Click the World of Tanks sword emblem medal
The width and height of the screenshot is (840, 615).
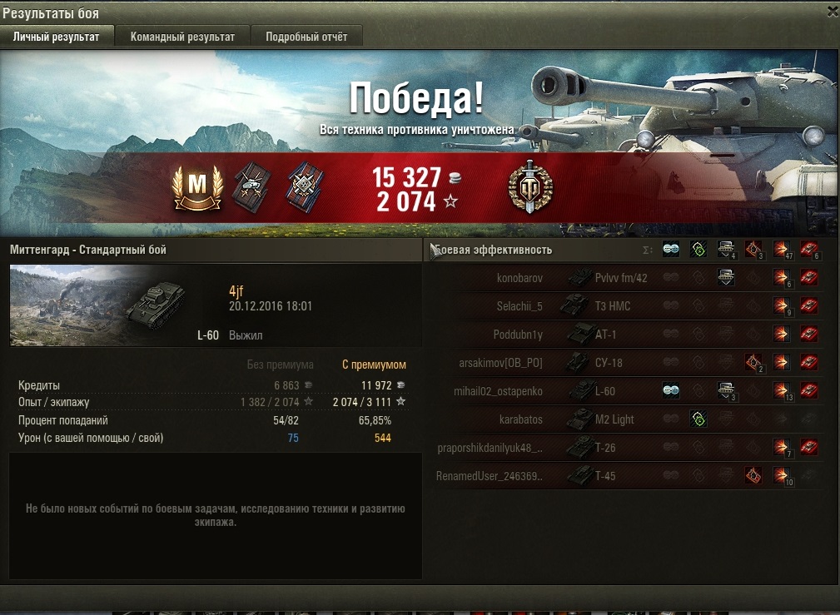click(x=529, y=187)
